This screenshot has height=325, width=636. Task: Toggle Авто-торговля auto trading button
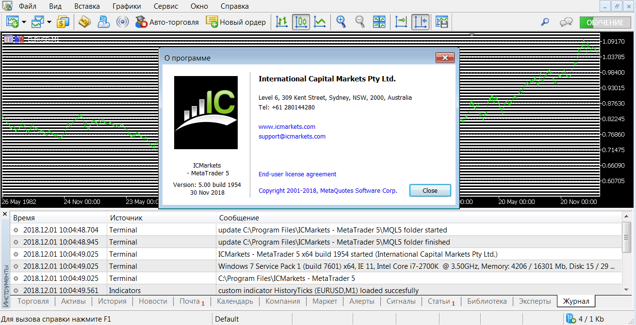(167, 22)
